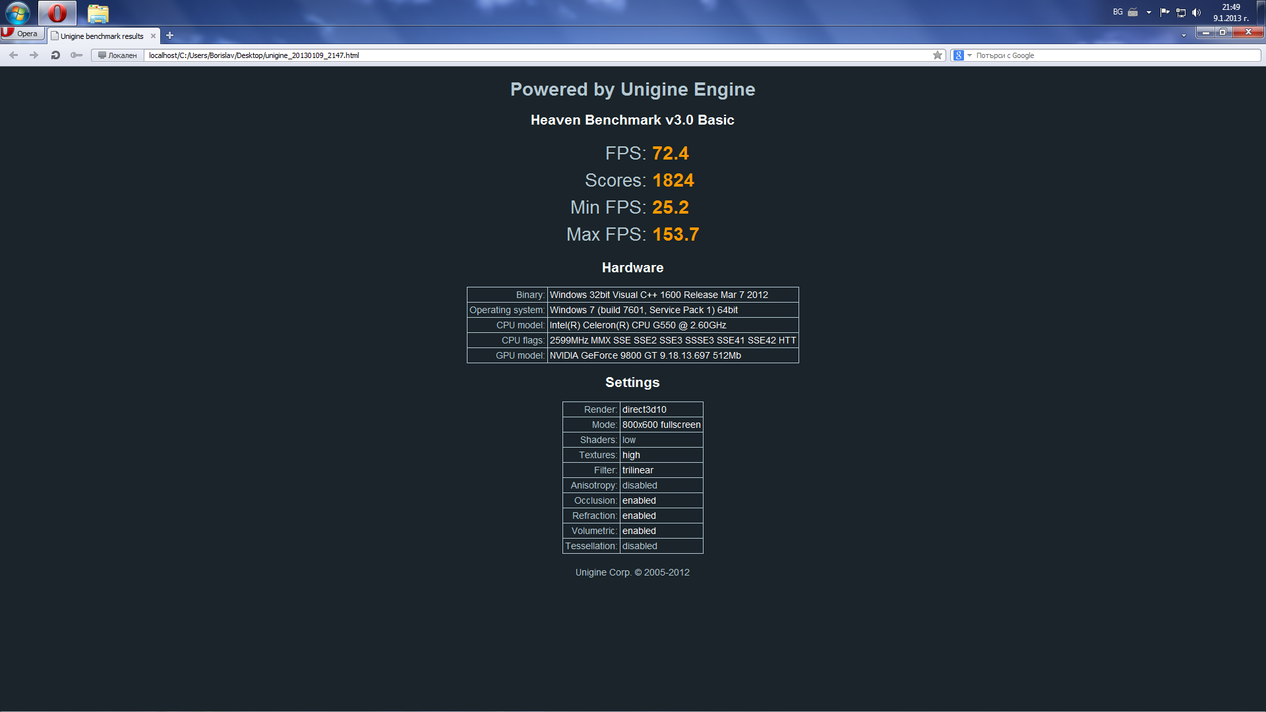The width and height of the screenshot is (1266, 712).
Task: Click the password wand key icon
Action: point(76,55)
